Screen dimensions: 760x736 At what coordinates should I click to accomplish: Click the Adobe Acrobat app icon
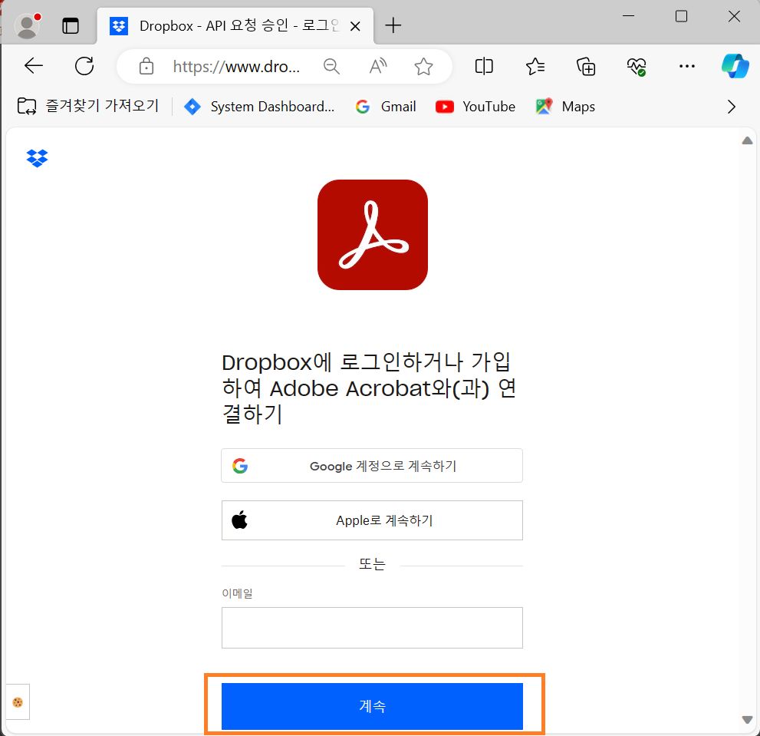[x=372, y=234]
